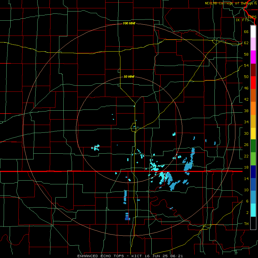Select the black threshold legend swatch

tap(253, 223)
